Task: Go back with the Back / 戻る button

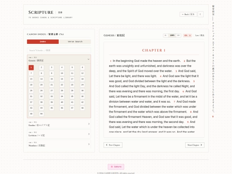Action: 188,14
